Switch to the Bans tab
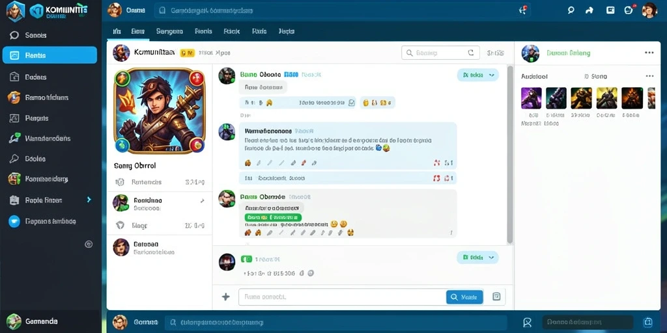 (x=138, y=31)
